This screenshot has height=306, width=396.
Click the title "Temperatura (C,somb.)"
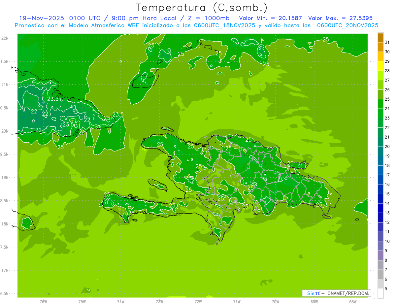[x=202, y=8]
